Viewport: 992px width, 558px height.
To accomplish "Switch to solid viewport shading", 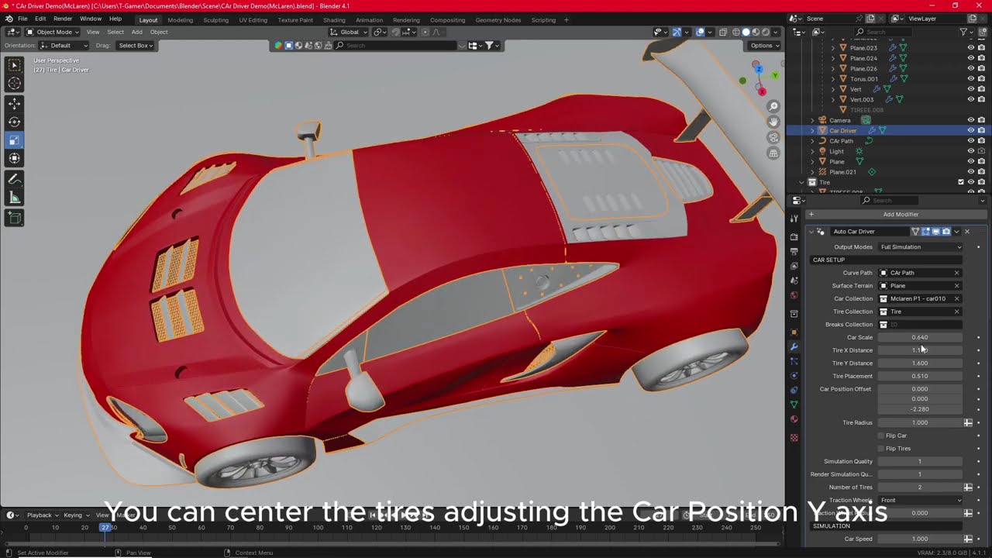I will pos(746,32).
